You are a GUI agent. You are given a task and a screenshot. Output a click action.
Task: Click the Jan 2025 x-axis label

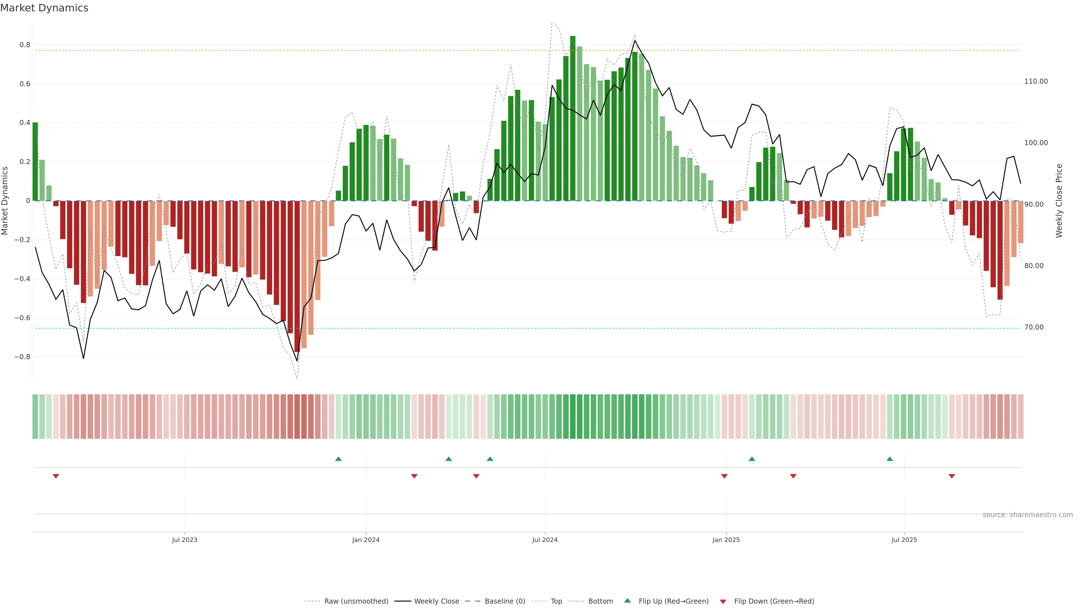coord(726,540)
